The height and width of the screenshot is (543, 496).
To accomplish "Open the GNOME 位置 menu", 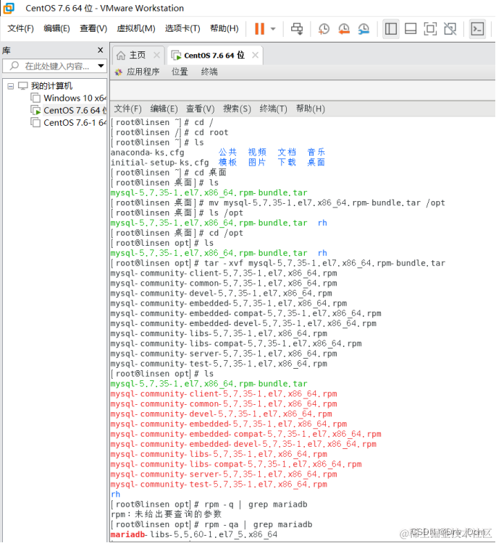I will click(x=180, y=72).
